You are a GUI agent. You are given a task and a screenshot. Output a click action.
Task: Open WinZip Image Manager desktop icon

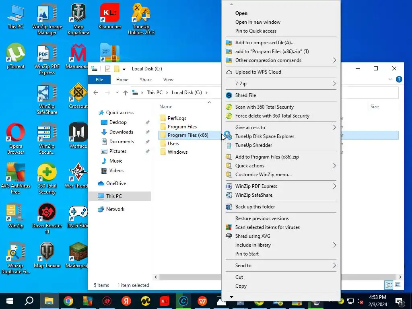tap(47, 19)
